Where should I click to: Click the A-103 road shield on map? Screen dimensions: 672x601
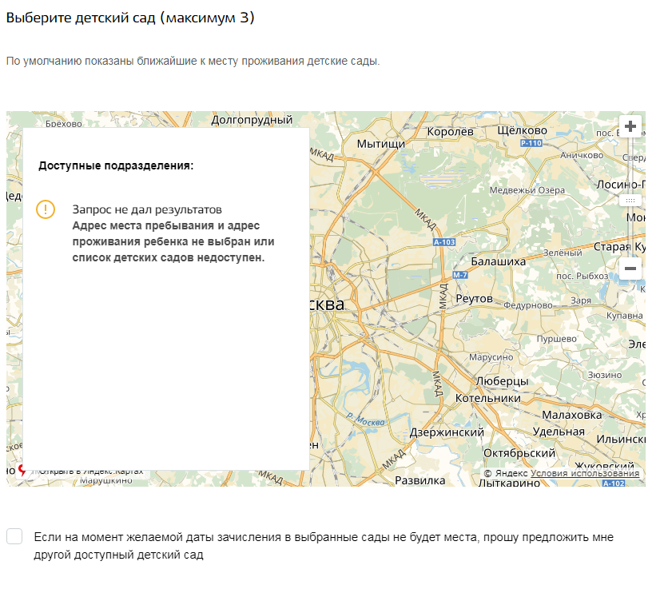(x=443, y=241)
